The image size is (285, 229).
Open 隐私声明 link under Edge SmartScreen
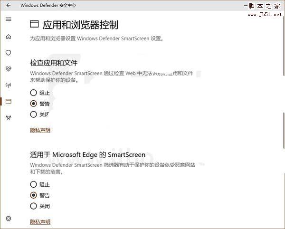pyautogui.click(x=40, y=222)
